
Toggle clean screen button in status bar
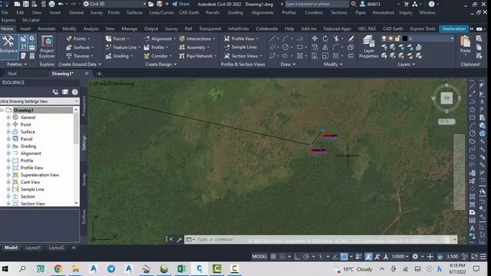point(475,257)
